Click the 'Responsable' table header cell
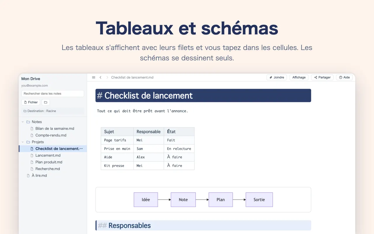Screen dimensions: 374x234 (x=149, y=132)
